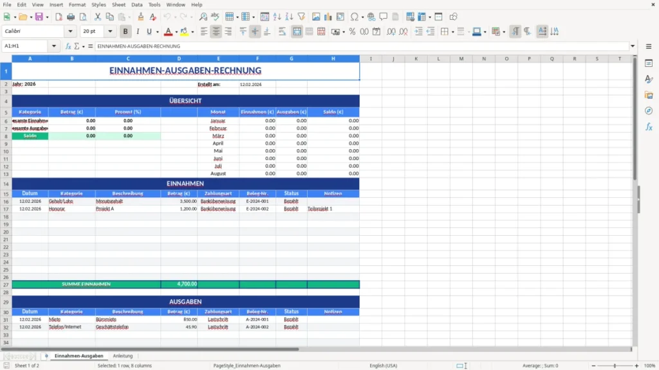Sort descending Z to A
This screenshot has height=370, width=659.
[289, 17]
